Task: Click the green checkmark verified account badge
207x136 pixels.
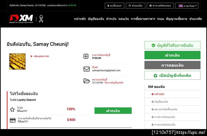Action: tap(172, 45)
